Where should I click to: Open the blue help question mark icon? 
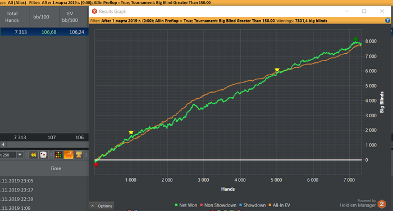[x=387, y=21]
